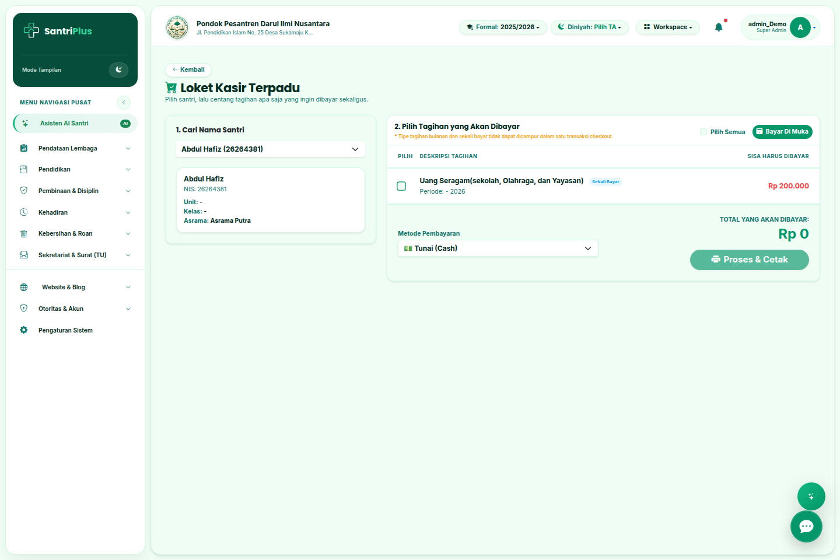Click the admin avatar letter A
The image size is (840, 560).
click(x=800, y=27)
